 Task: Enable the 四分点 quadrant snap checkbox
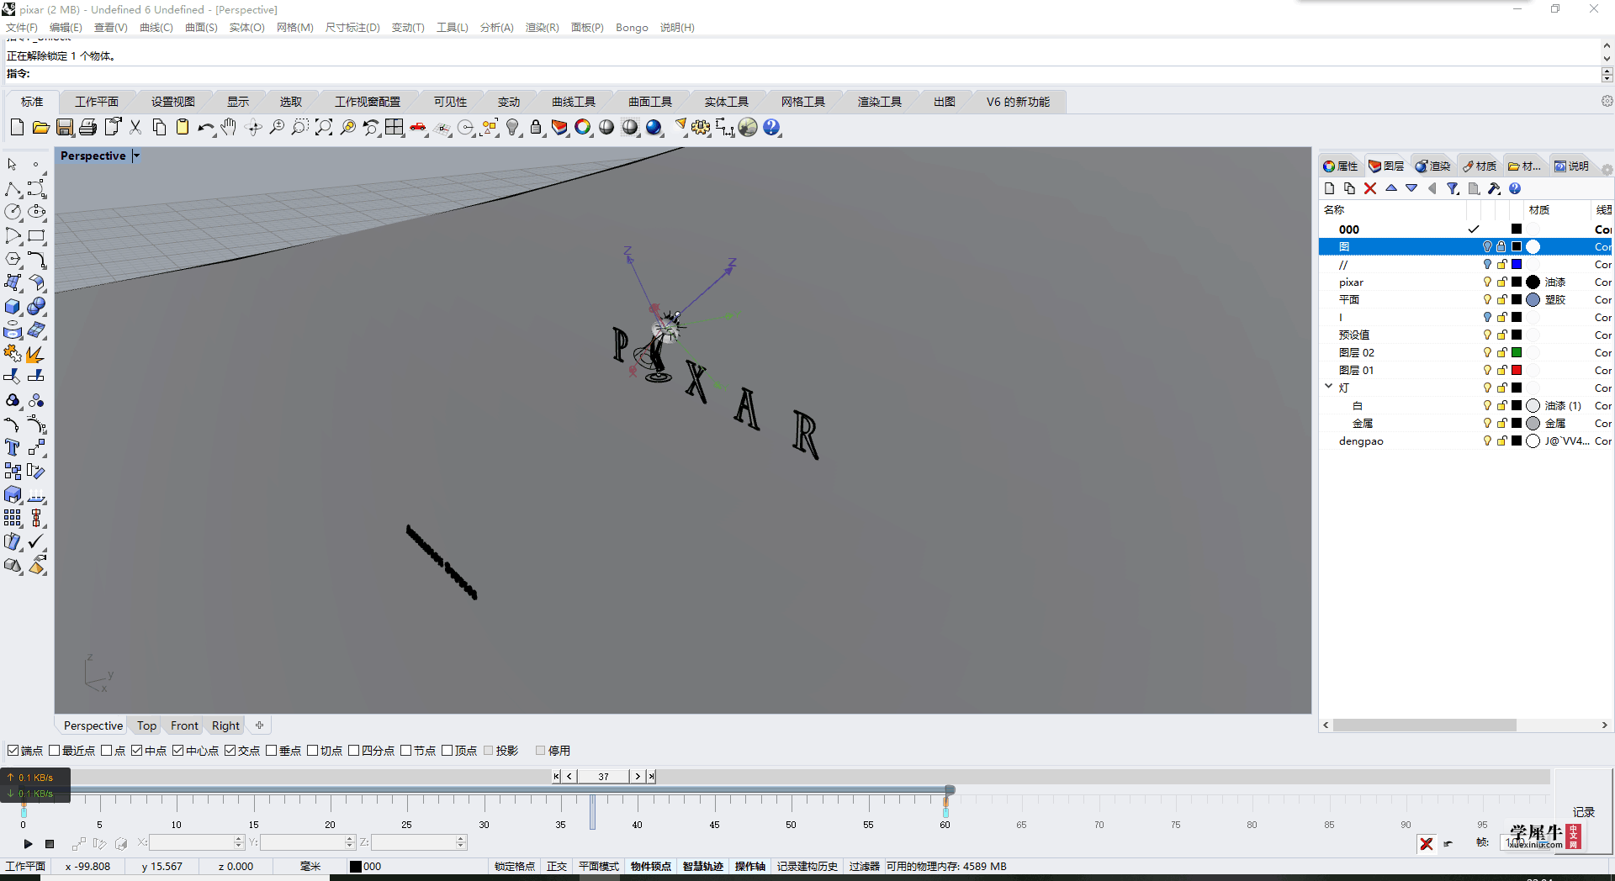click(x=354, y=751)
